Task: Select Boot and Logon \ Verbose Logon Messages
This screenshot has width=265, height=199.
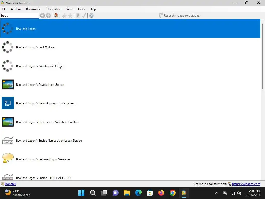Action: 43,159
